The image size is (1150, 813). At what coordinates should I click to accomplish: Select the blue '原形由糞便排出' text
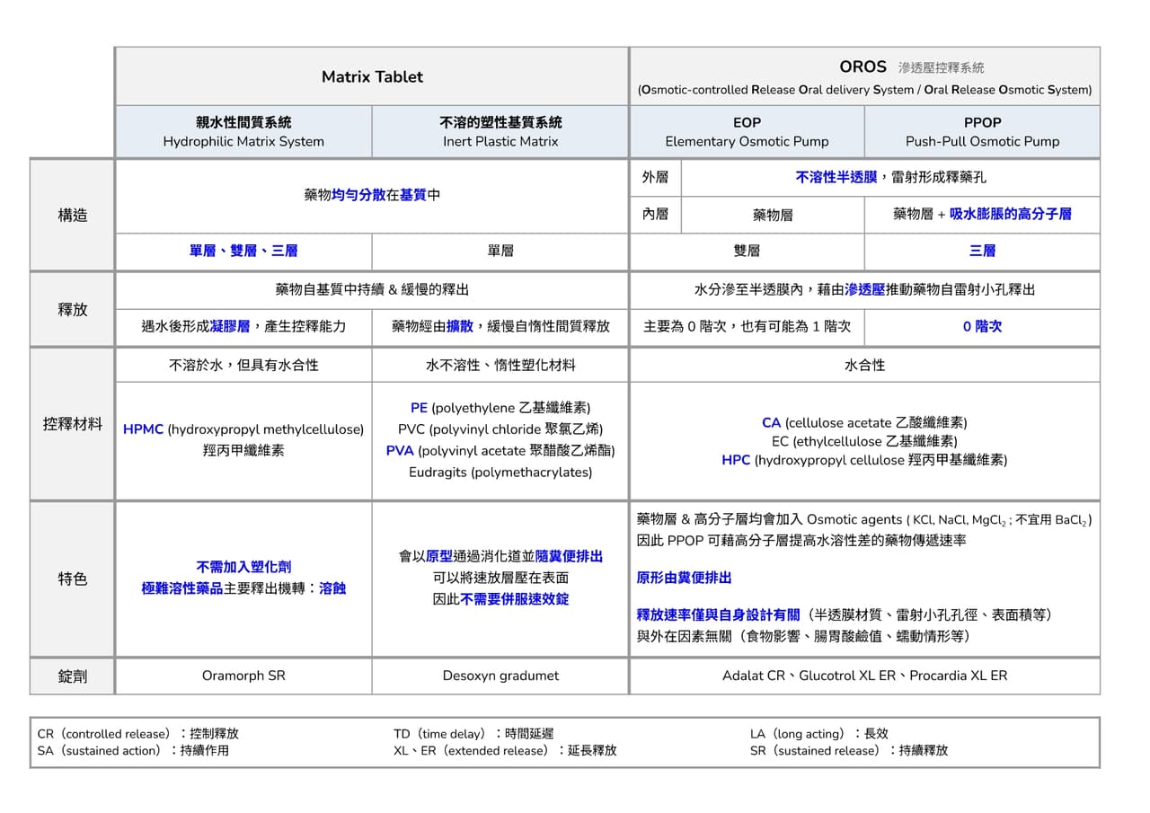(684, 579)
